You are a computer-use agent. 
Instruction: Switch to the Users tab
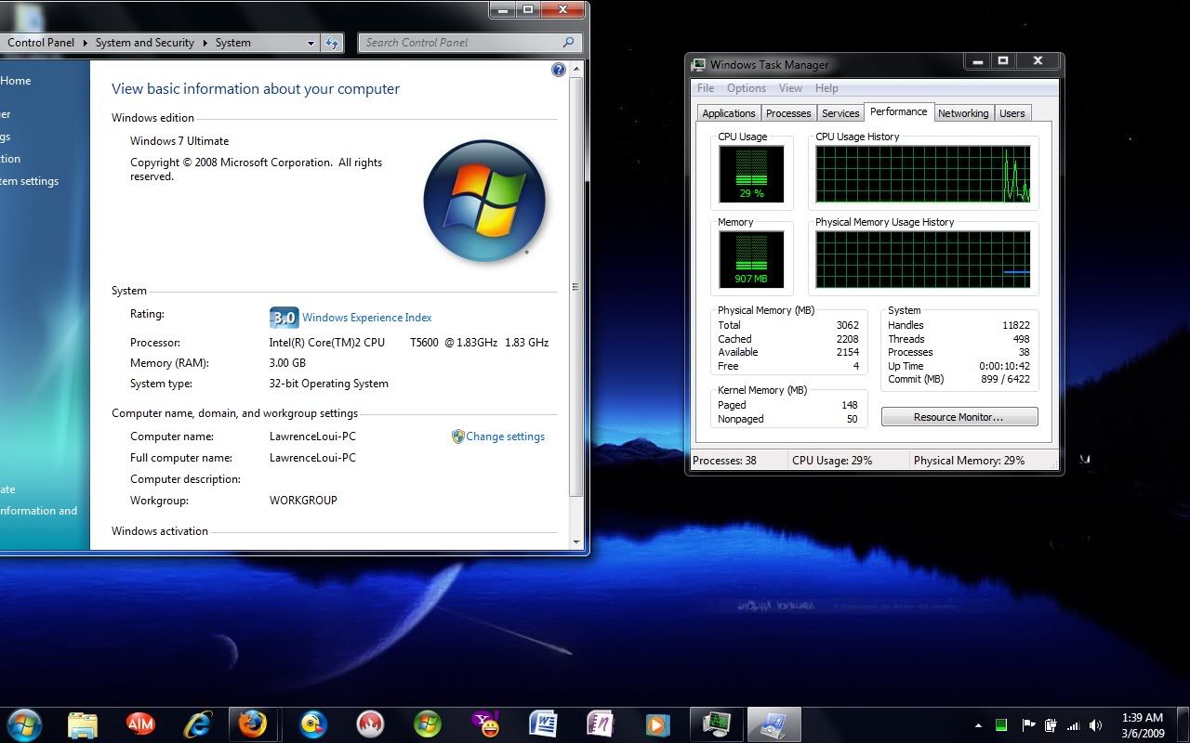point(1011,113)
